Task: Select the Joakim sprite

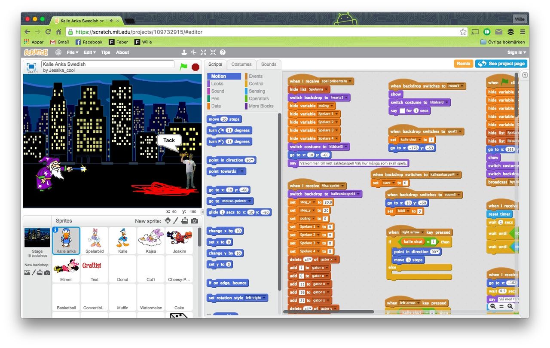Action: 179,241
